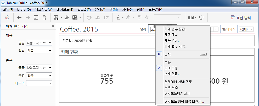Open the 분석(A) menu
259x106 pixels.
[100, 10]
